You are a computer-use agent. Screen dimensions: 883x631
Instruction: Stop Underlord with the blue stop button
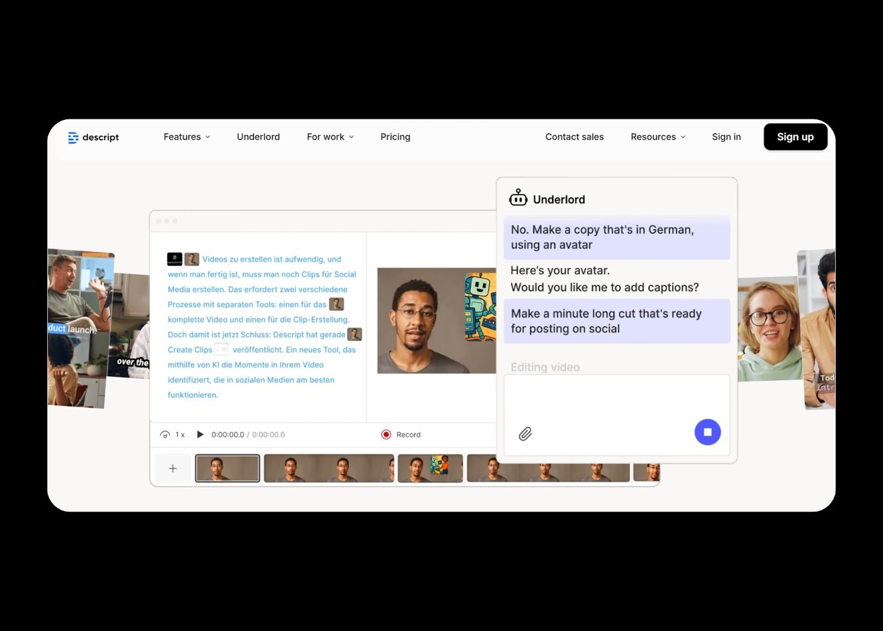coord(708,432)
